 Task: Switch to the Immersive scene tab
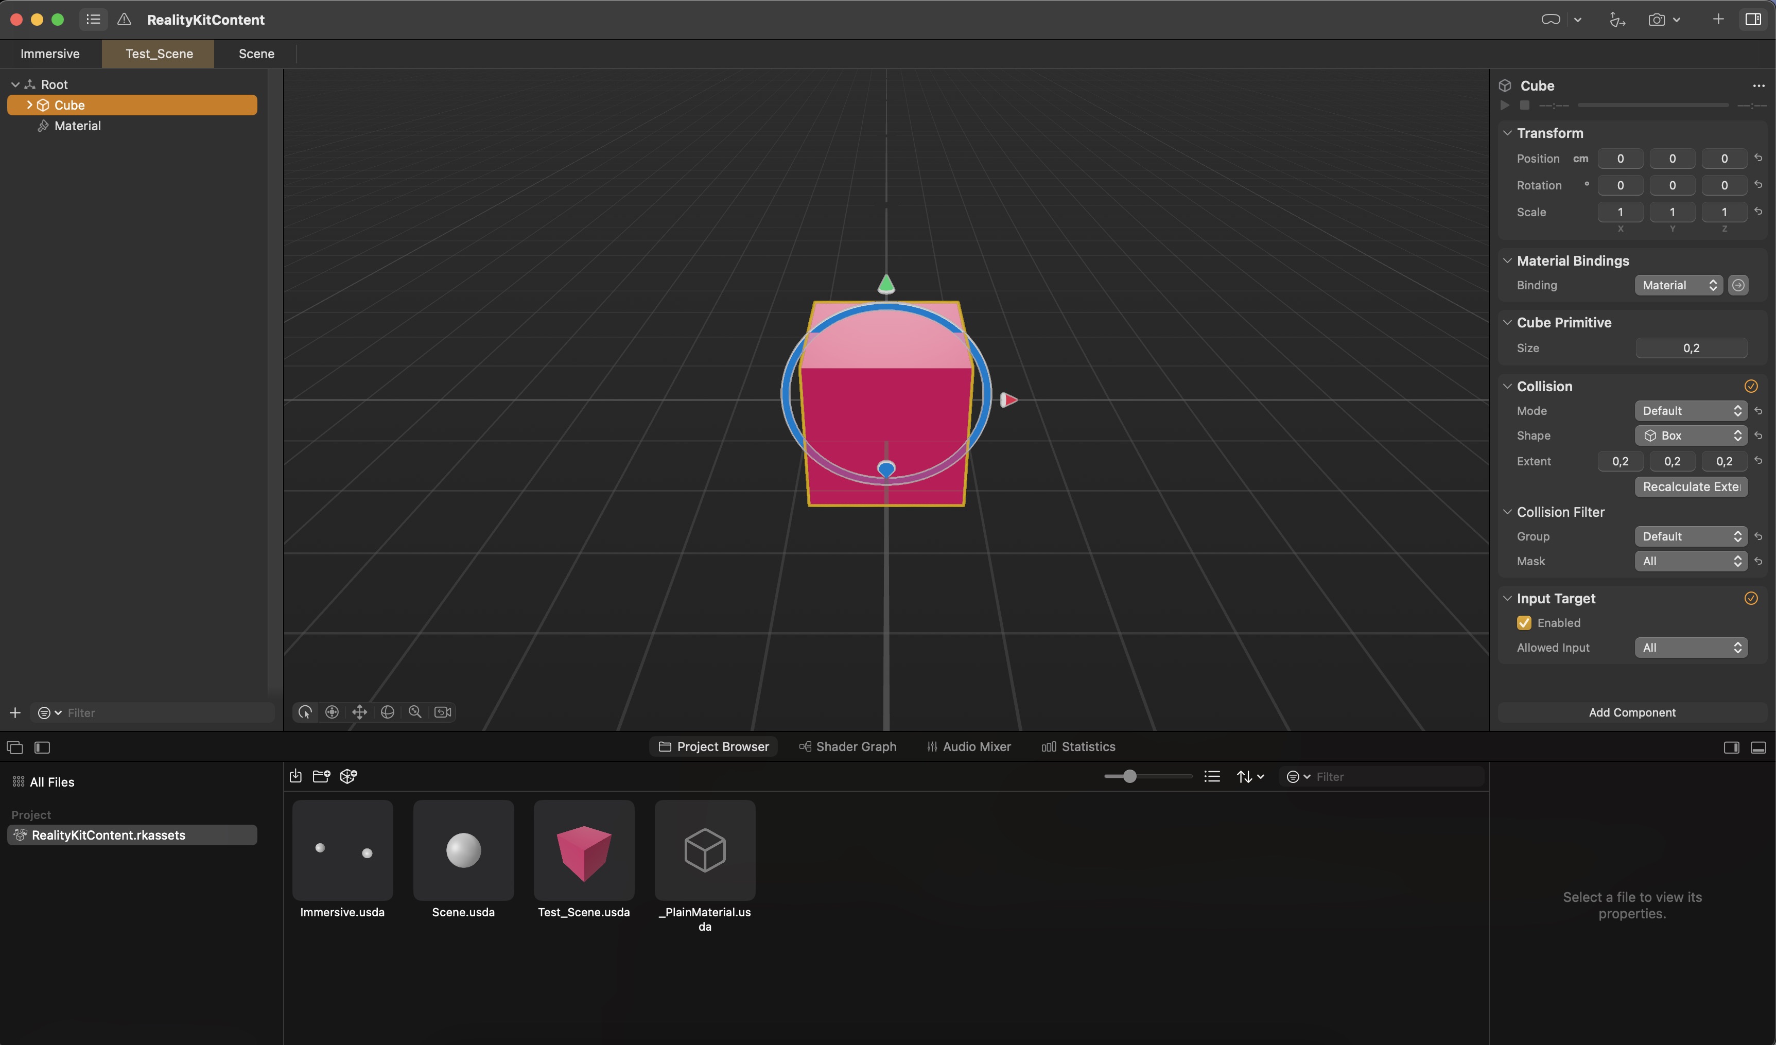[50, 54]
